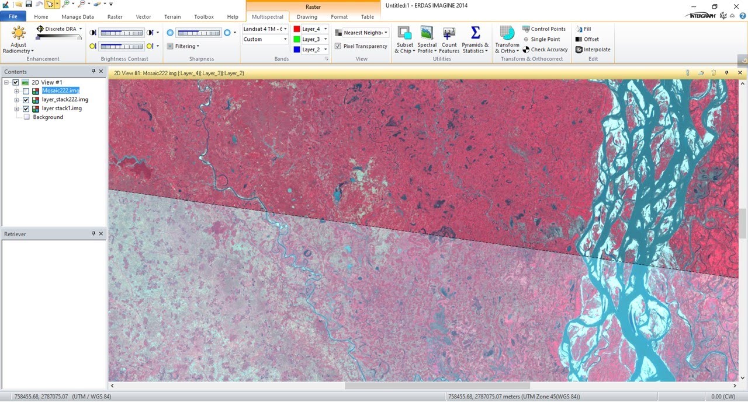Open the Help question mark icon

point(743,16)
